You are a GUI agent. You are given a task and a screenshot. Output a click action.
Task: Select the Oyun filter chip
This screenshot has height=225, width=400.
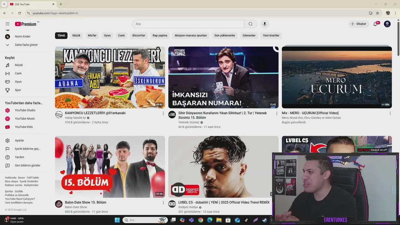tap(107, 36)
